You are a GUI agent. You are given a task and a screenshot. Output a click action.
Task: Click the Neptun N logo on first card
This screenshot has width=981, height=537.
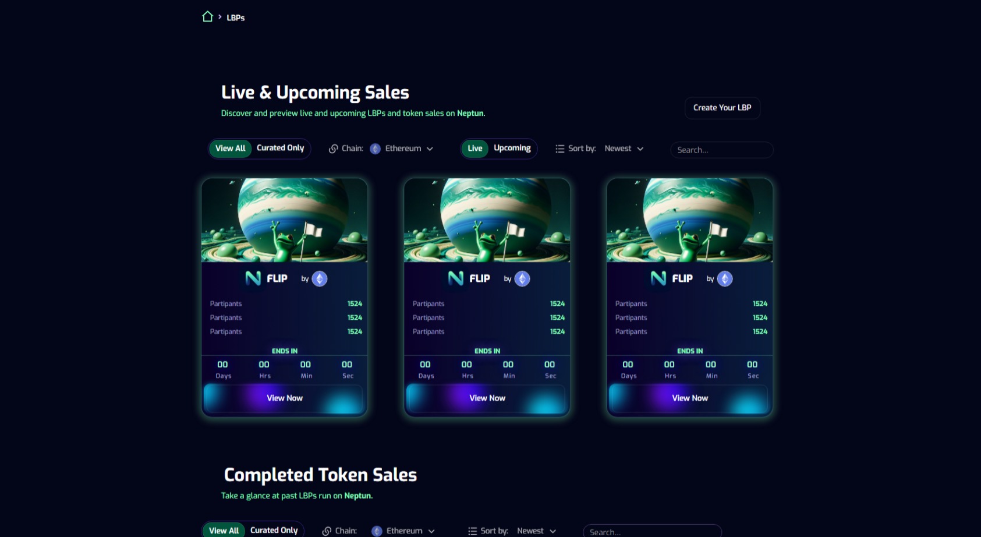253,278
